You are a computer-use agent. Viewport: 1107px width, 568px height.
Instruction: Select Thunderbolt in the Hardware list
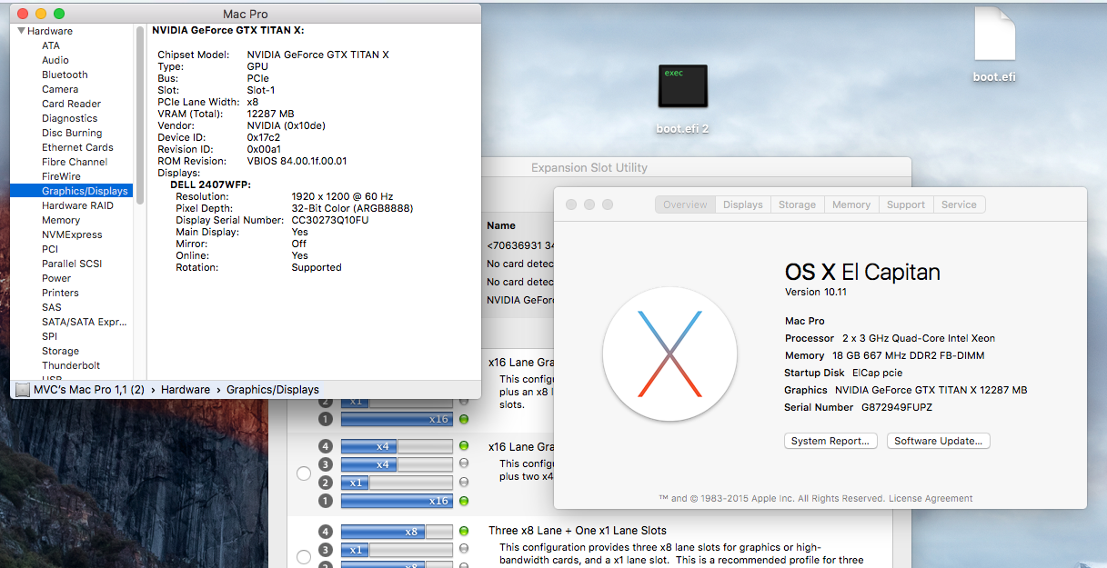[71, 365]
